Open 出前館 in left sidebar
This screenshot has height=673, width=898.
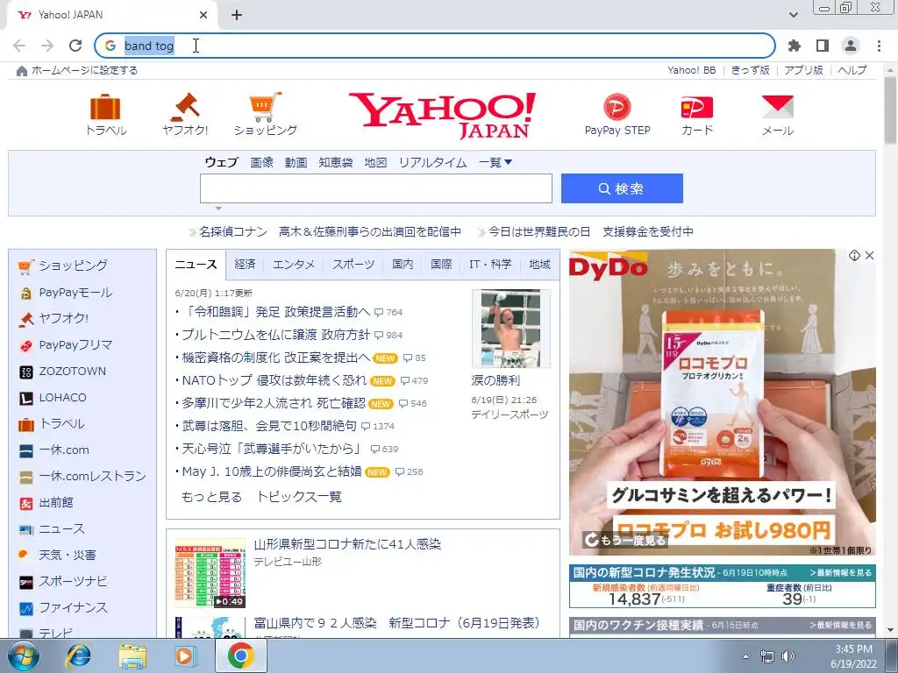(x=55, y=502)
